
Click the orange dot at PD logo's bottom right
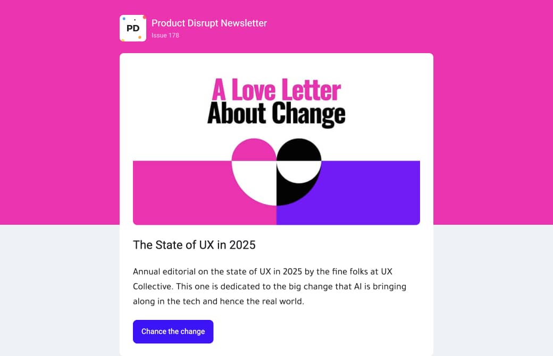(140, 37)
